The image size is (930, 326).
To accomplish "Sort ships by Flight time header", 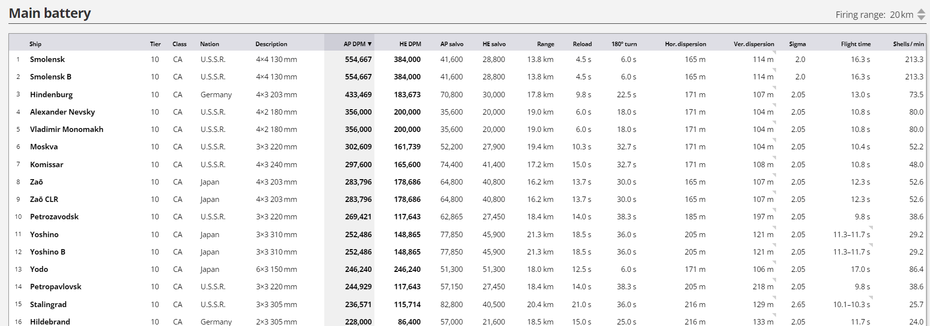I will point(856,44).
